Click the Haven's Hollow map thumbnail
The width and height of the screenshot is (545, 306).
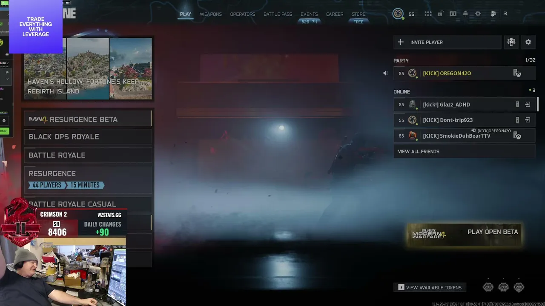tap(45, 68)
